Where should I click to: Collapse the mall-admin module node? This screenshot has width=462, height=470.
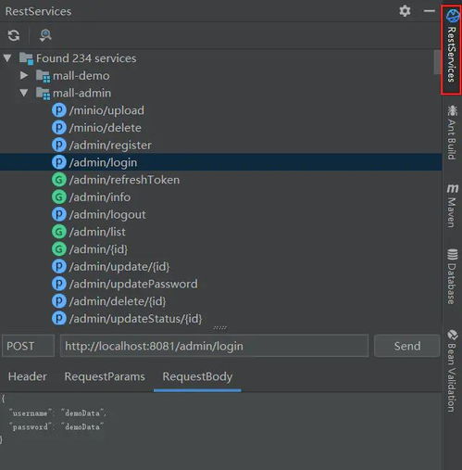pyautogui.click(x=24, y=93)
